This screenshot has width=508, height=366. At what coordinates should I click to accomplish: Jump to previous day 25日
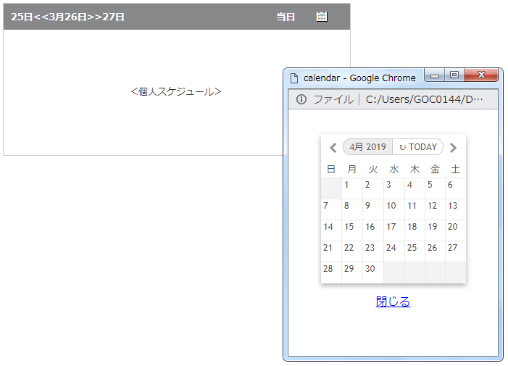tap(22, 17)
